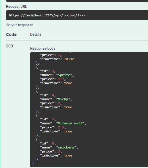Select the "name": "Sprite" line
148x168 pixels.
tap(57, 75)
